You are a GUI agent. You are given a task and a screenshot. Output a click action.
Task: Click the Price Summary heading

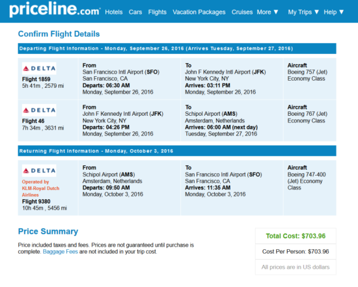[48, 231]
